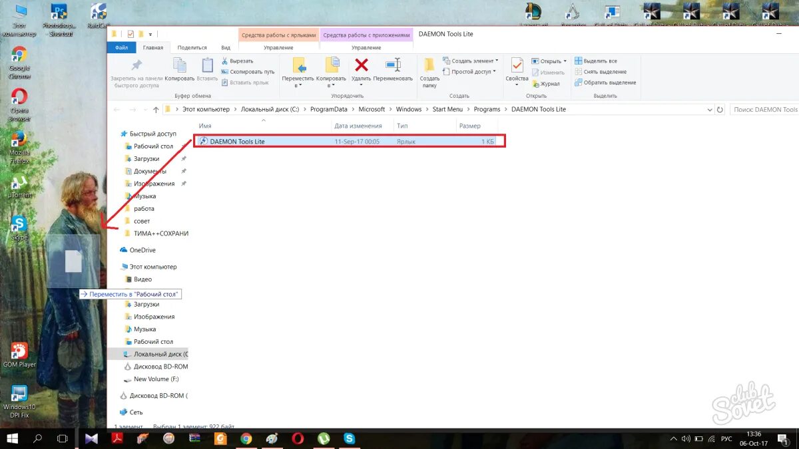Click Start Menu in the address path
Viewport: 799px width, 449px height.
click(447, 109)
